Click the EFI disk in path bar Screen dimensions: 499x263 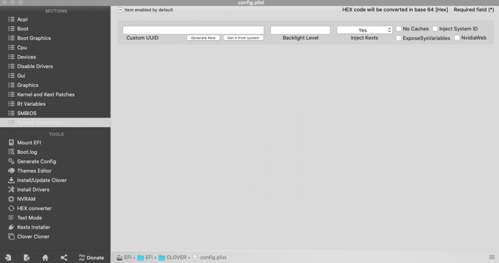(x=124, y=258)
